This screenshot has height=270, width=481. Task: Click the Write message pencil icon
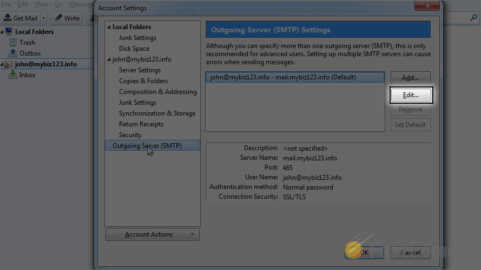coord(58,18)
